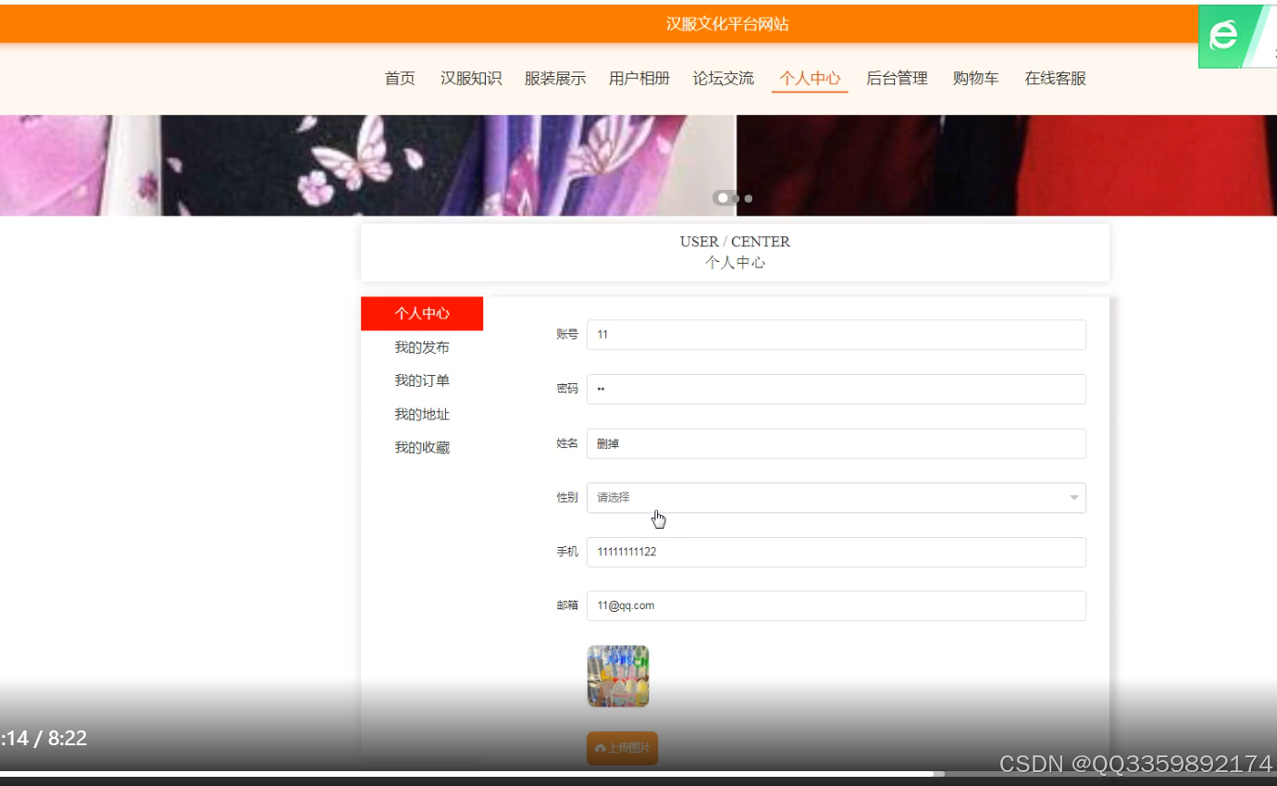Select first carousel indicator dot
The image size is (1277, 786).
723,198
